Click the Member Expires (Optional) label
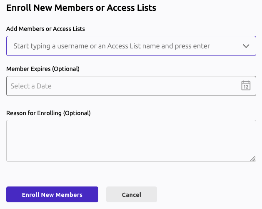Screen dimensions: 262x209 [43, 68]
